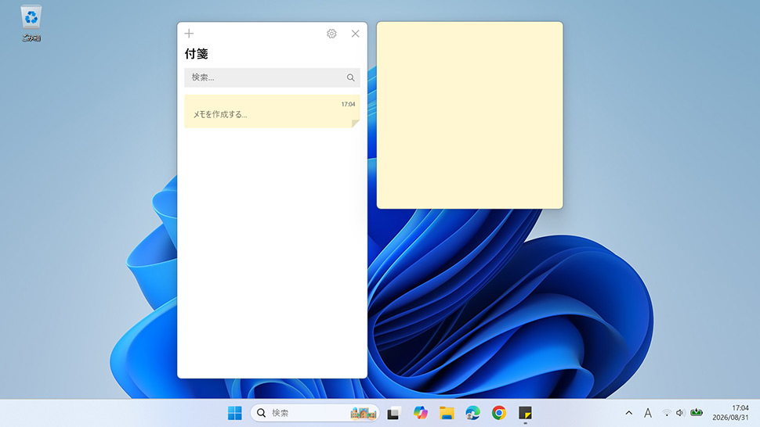Viewport: 760px width, 427px height.
Task: Focus the 検索... search field in 付箋
Action: pos(272,77)
